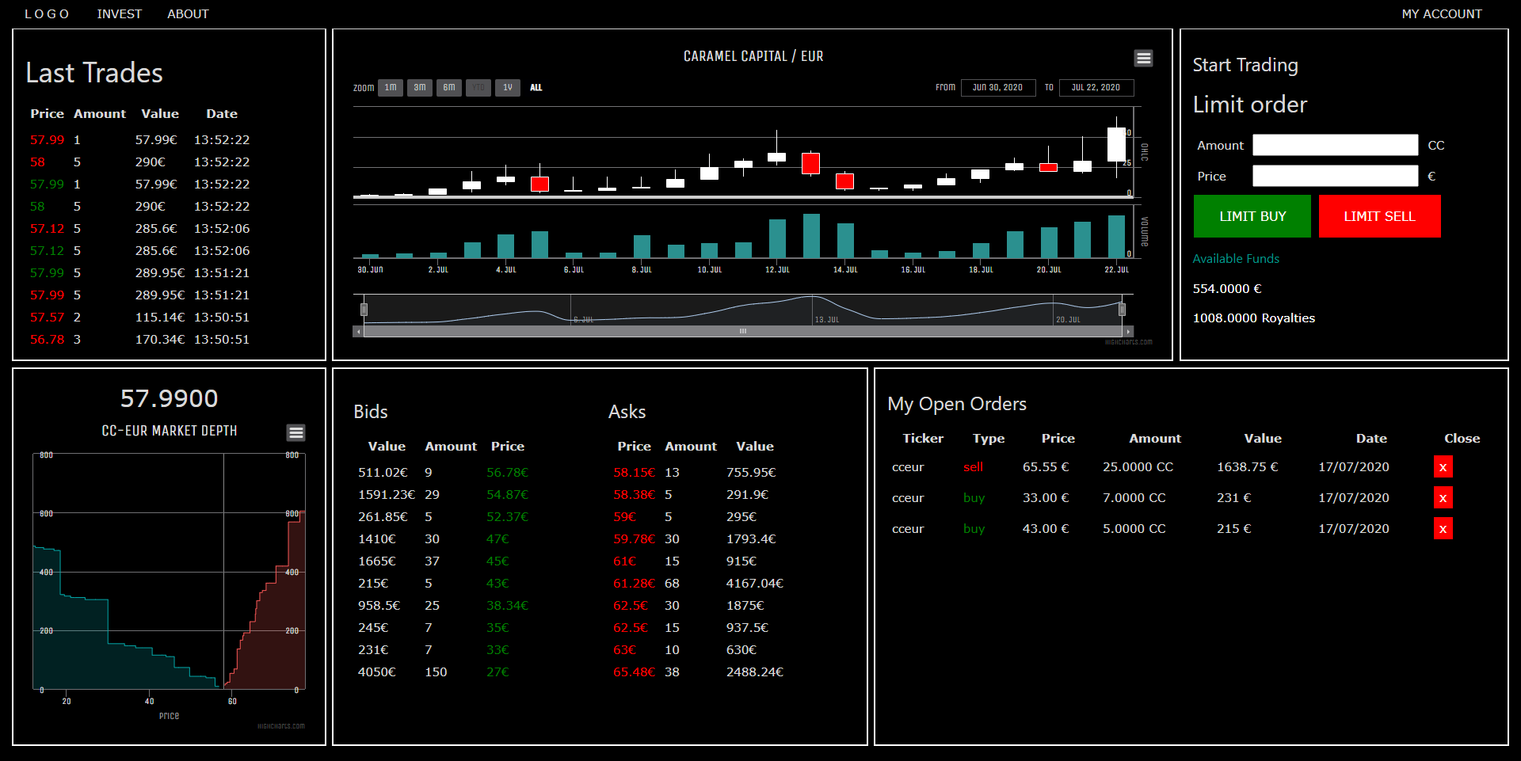
Task: Click the navigator scrollbar right arrow
Action: pyautogui.click(x=1128, y=332)
